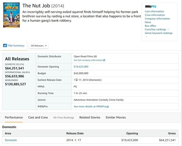Click See full company information link
This screenshot has width=182, height=146.
pyautogui.click(x=88, y=60)
